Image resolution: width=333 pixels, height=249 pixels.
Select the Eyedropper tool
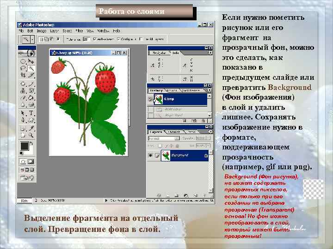point(31,128)
